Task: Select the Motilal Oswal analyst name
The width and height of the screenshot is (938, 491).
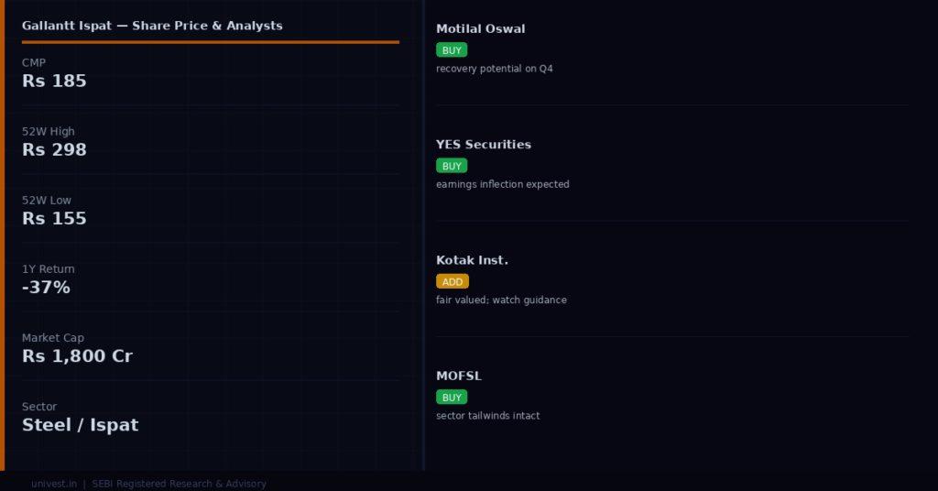Action: click(480, 28)
